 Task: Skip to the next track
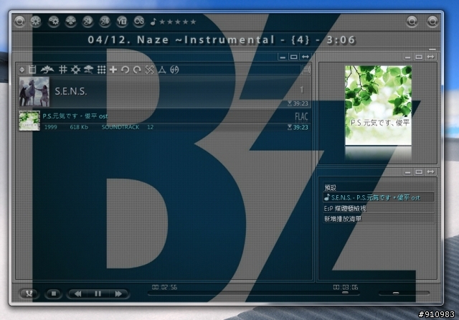[x=118, y=293]
